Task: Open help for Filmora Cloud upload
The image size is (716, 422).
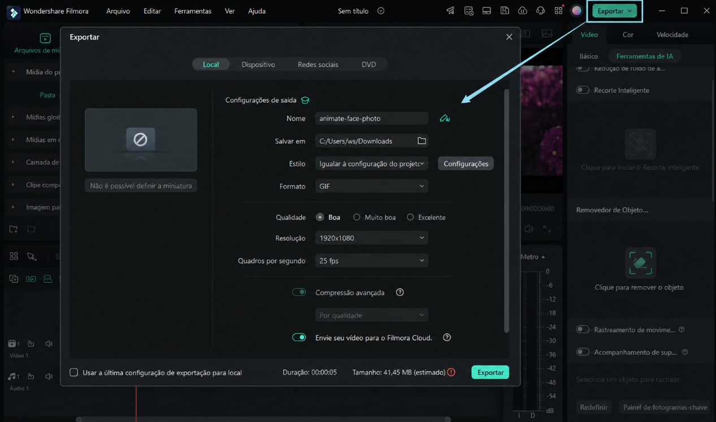Action: [x=447, y=337]
